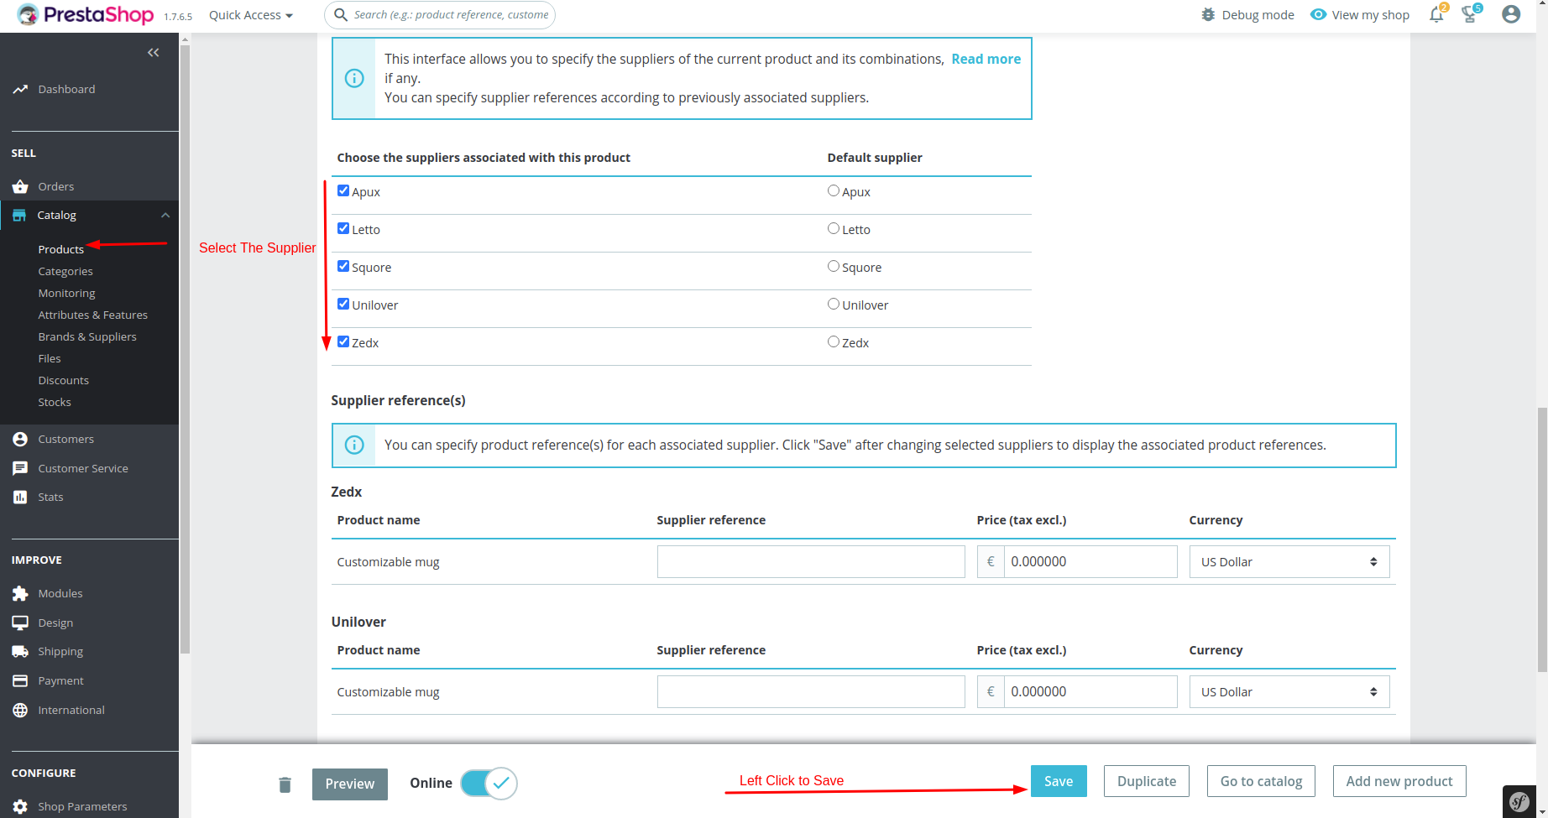The width and height of the screenshot is (1548, 818).
Task: Open Stocks in the Catalog menu
Action: [55, 402]
